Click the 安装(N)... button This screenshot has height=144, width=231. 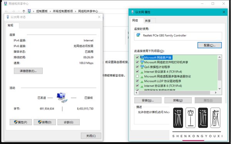[x=148, y=100]
